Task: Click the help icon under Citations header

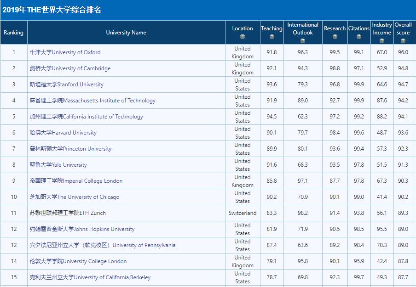Action: click(x=359, y=37)
